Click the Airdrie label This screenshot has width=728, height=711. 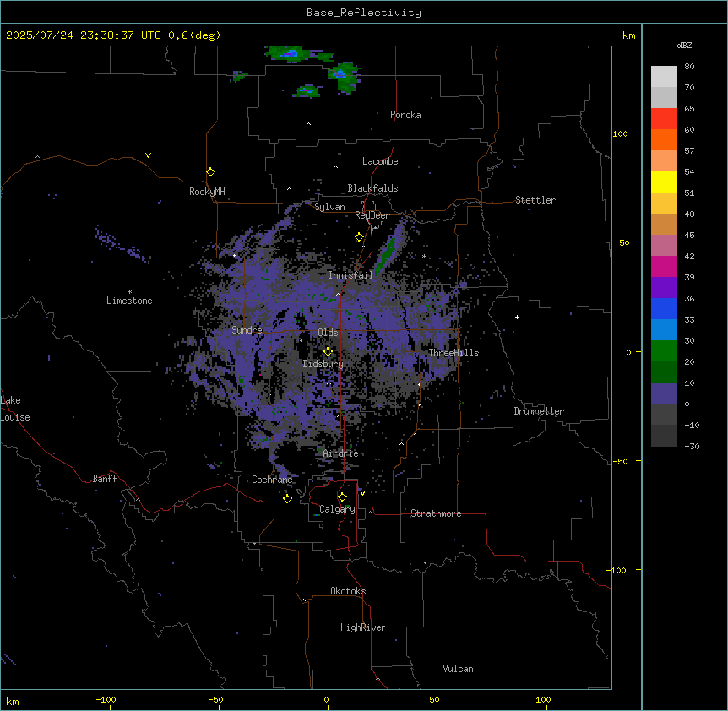pos(341,453)
